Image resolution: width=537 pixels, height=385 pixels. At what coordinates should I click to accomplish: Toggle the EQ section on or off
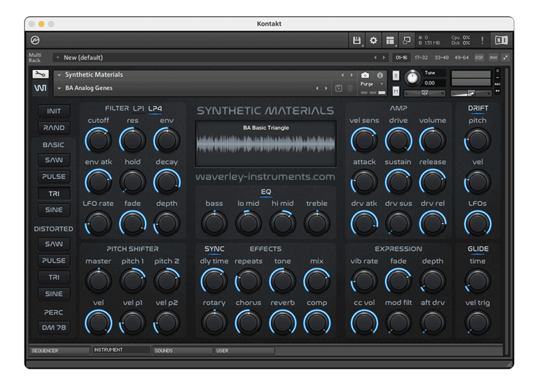pos(266,192)
